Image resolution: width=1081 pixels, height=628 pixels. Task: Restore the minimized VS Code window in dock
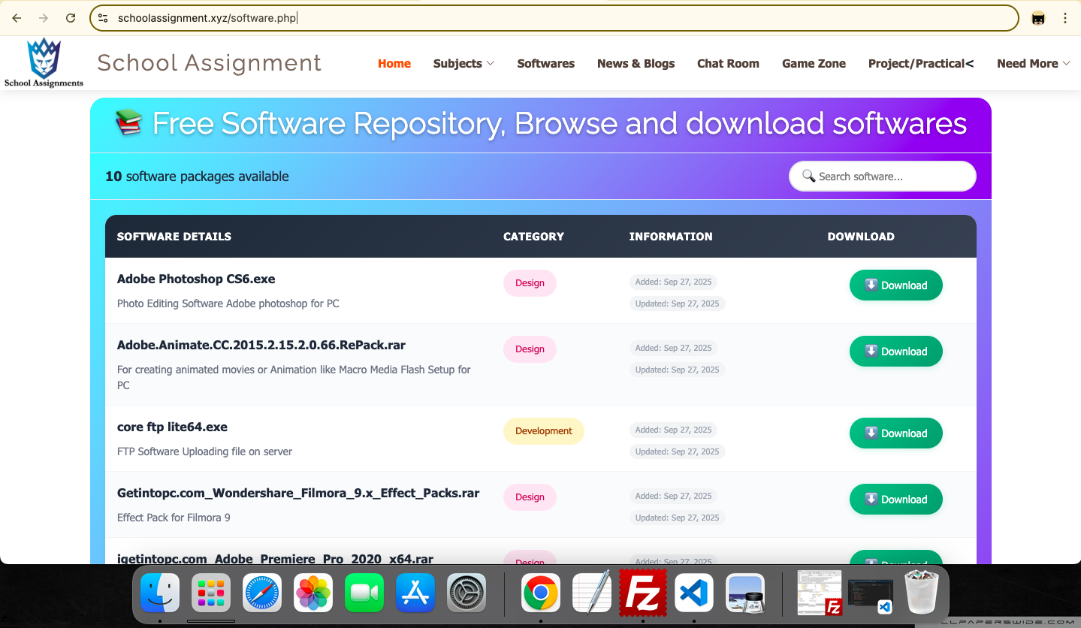click(x=871, y=595)
